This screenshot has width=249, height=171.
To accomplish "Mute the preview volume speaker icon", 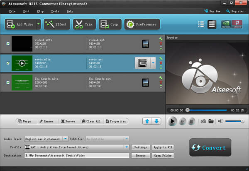I will click(x=221, y=121).
